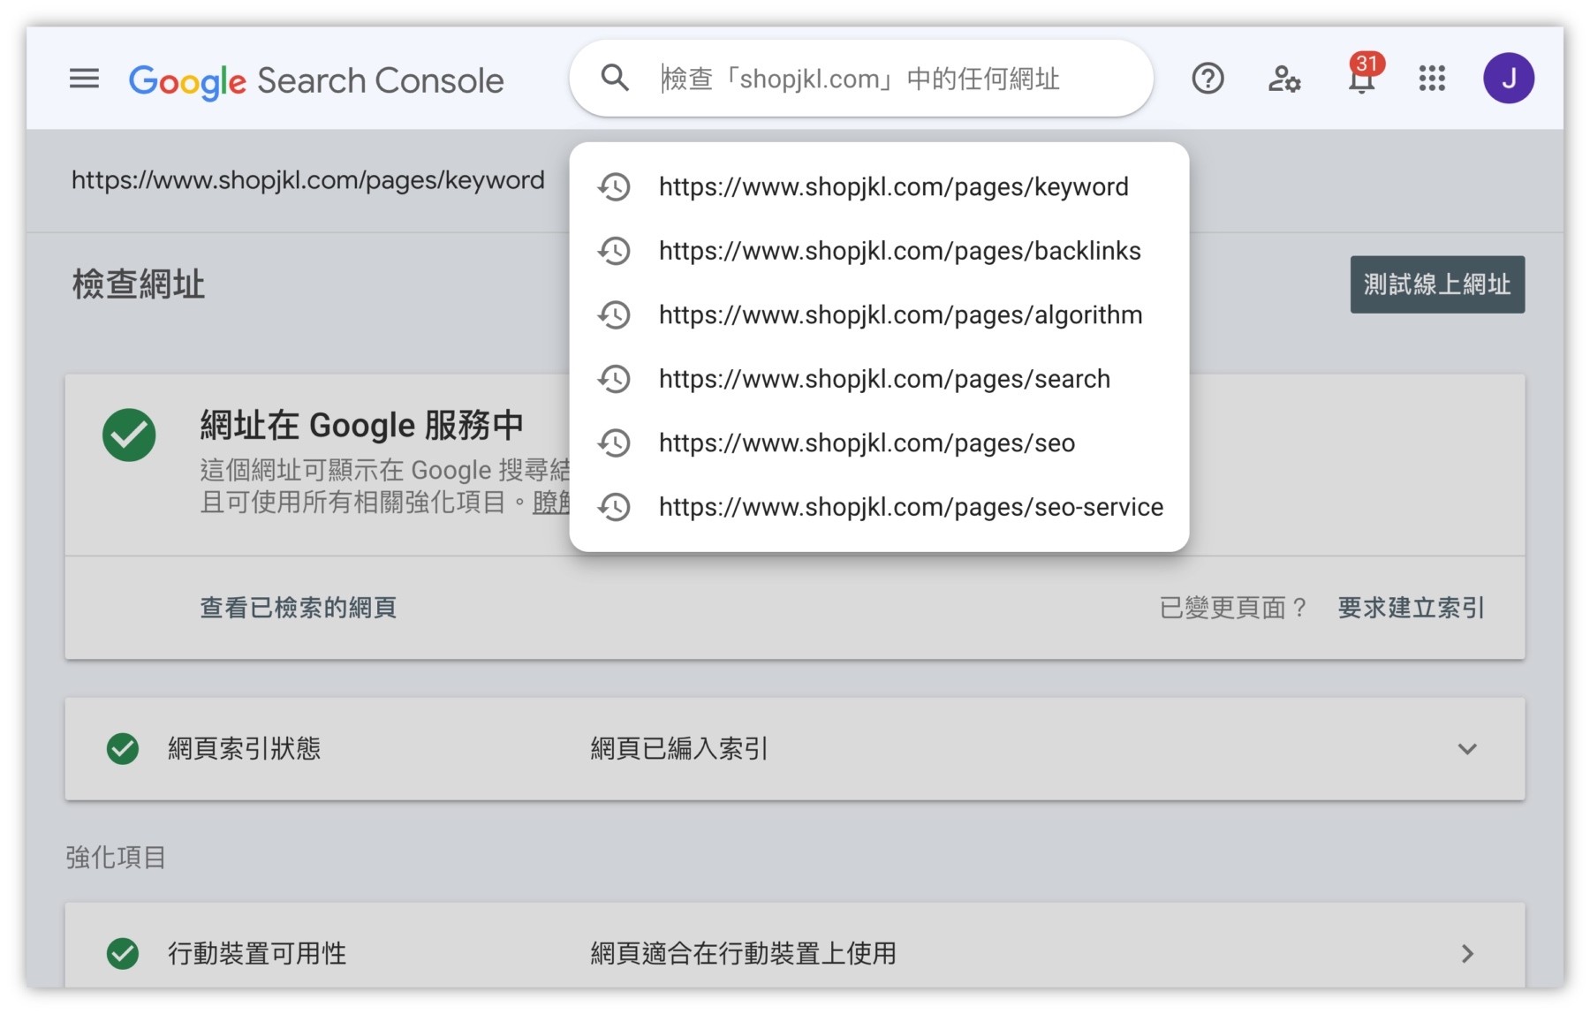Open the Google apps grid
This screenshot has width=1590, height=1014.
pyautogui.click(x=1431, y=79)
